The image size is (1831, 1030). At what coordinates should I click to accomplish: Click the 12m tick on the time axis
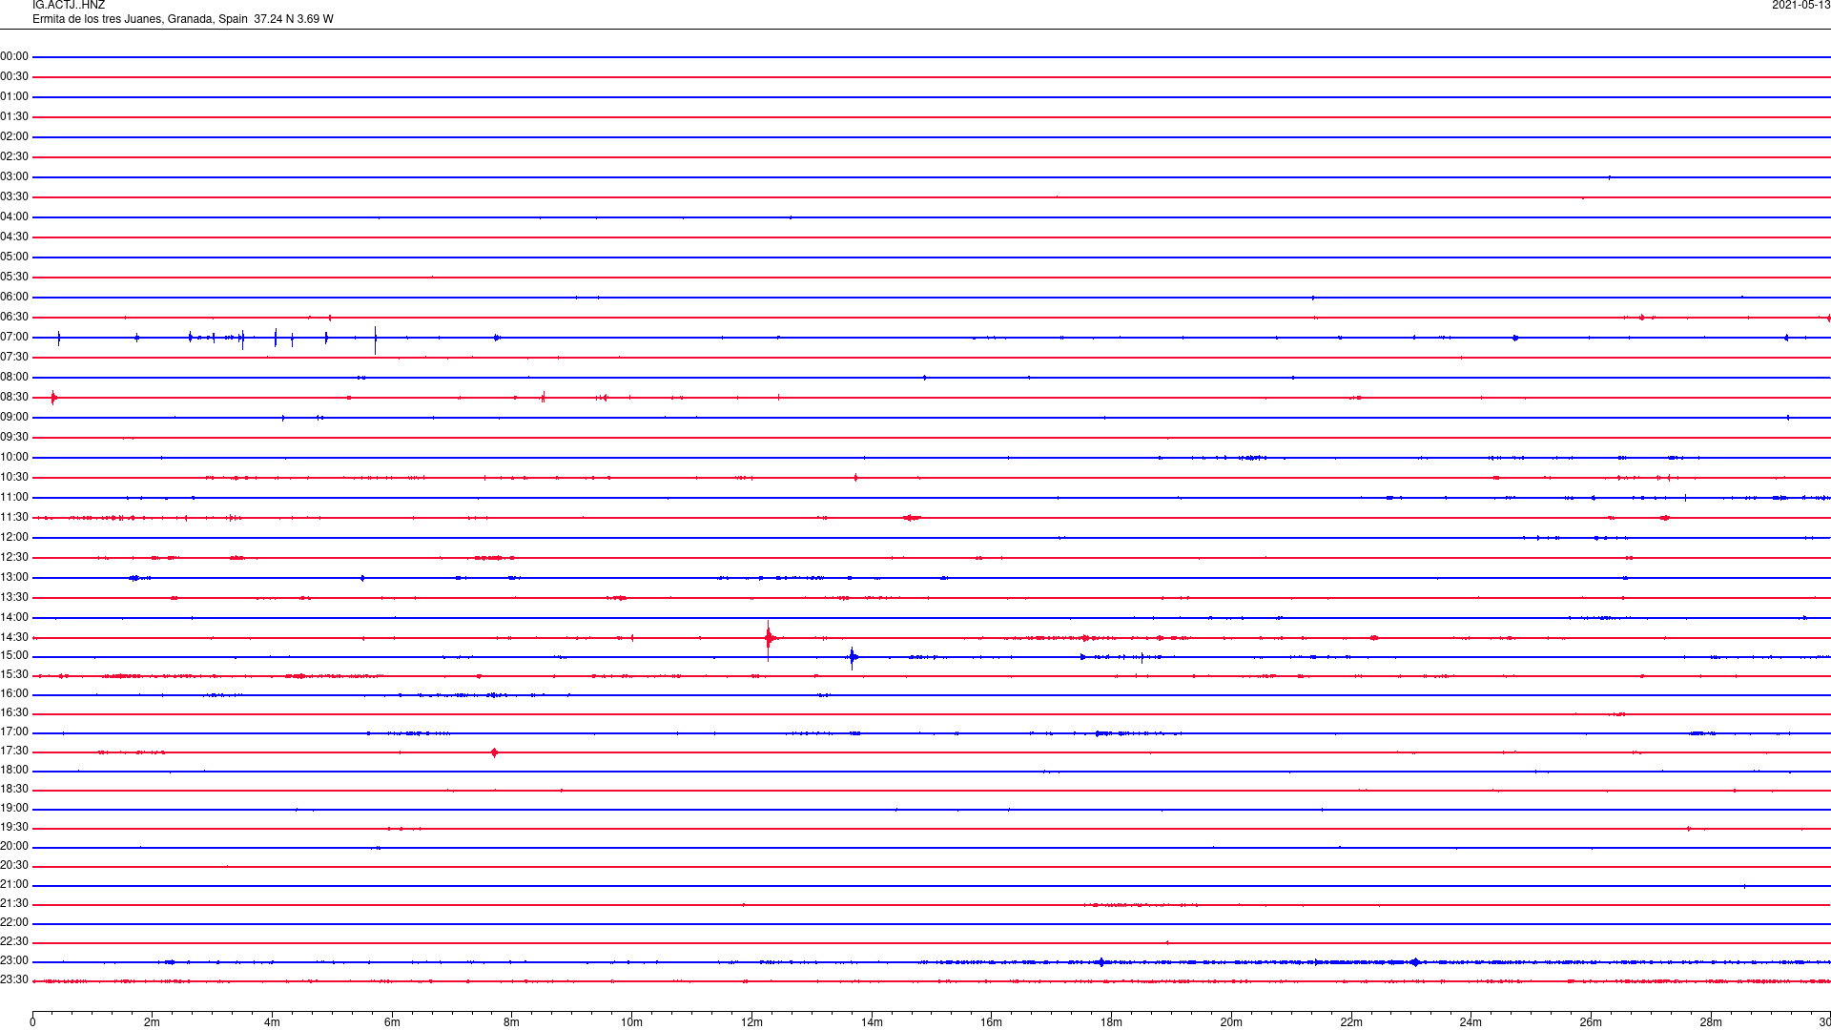(751, 1022)
